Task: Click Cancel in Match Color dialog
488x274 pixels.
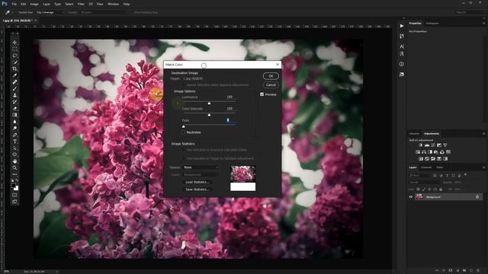Action: pos(271,84)
